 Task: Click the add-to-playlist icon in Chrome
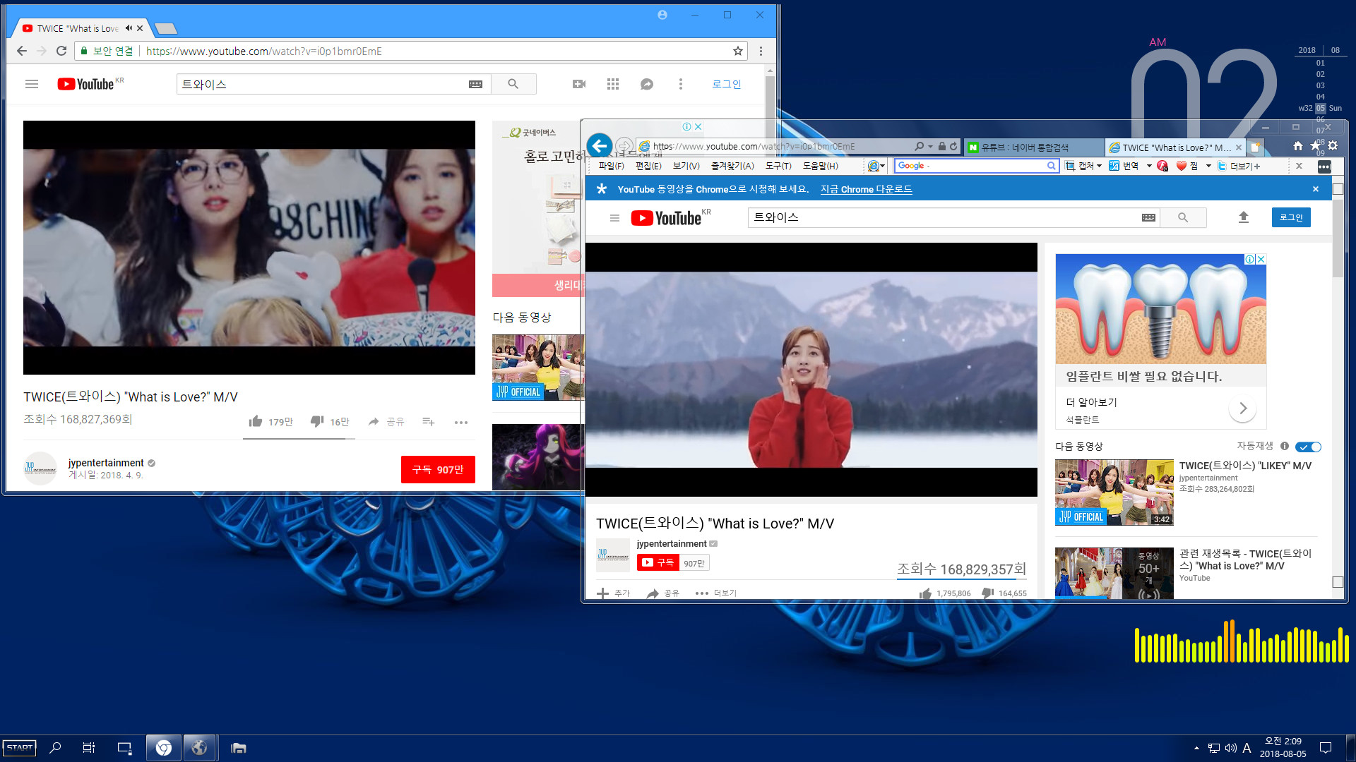428,422
